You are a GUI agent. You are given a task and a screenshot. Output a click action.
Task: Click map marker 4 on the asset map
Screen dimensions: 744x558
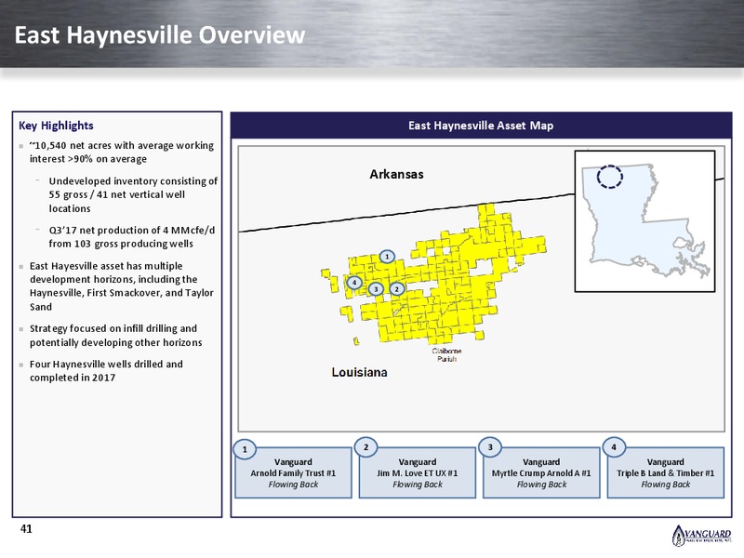coord(354,283)
